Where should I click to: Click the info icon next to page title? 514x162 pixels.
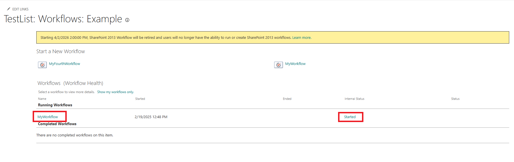coord(127,20)
